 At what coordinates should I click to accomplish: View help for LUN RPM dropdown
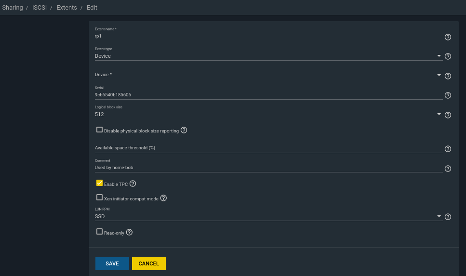point(448,217)
